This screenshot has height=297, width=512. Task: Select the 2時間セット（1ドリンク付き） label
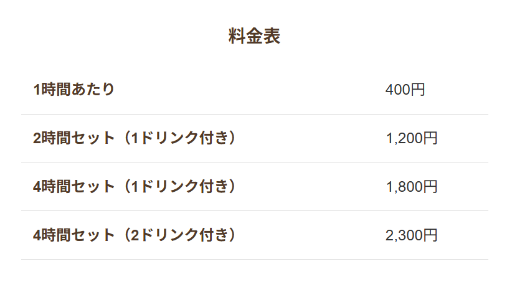point(136,138)
